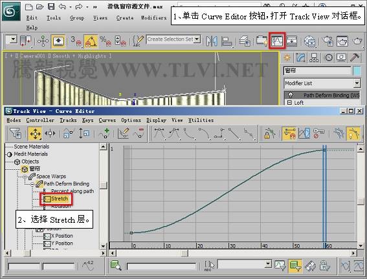Open the Group menu
This screenshot has width=367, height=279.
[77, 17]
